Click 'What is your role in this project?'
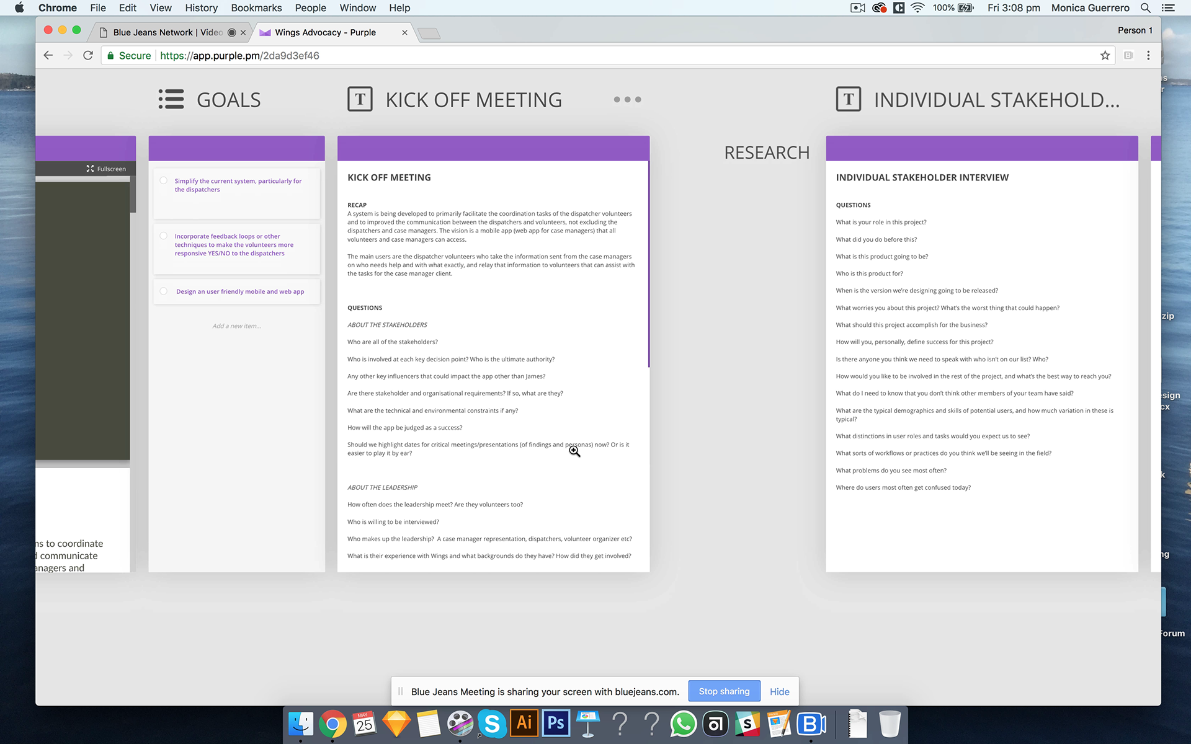Image resolution: width=1191 pixels, height=744 pixels. click(881, 222)
